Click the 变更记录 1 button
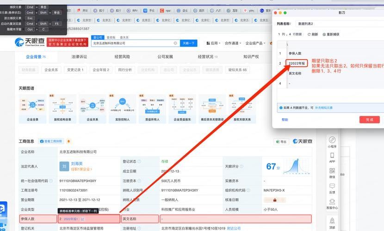 75,70
